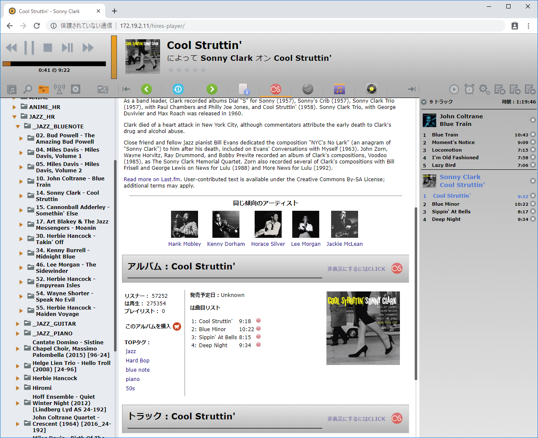
Task: Expand the _JAZZ_GUITAR folder
Action: 18,324
